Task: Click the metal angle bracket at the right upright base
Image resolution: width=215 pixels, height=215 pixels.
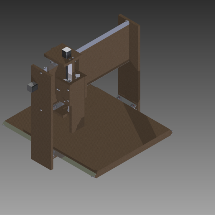Action: point(127,102)
